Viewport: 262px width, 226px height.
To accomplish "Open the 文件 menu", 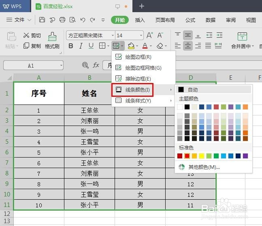I will pyautogui.click(x=19, y=20).
